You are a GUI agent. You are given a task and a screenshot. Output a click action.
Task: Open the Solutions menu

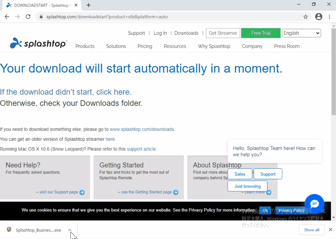pyautogui.click(x=116, y=46)
